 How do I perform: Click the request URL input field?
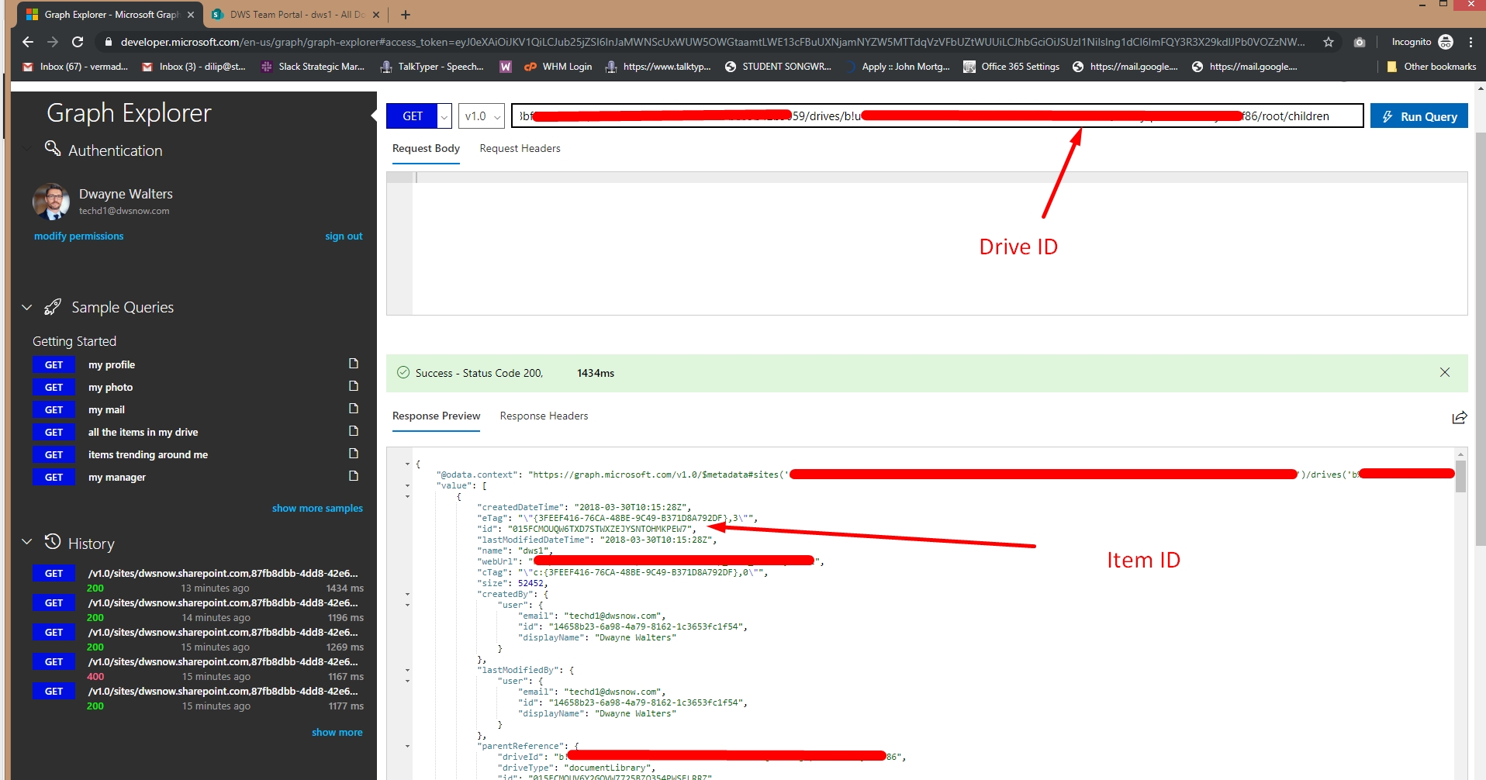point(937,116)
